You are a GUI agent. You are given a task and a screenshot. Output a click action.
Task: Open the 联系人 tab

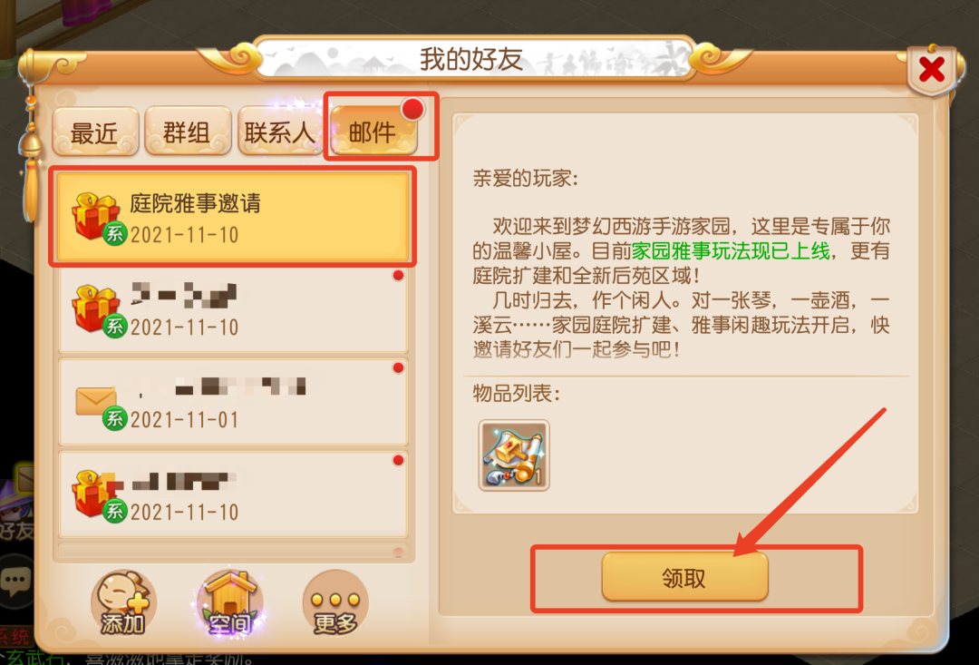pos(279,132)
